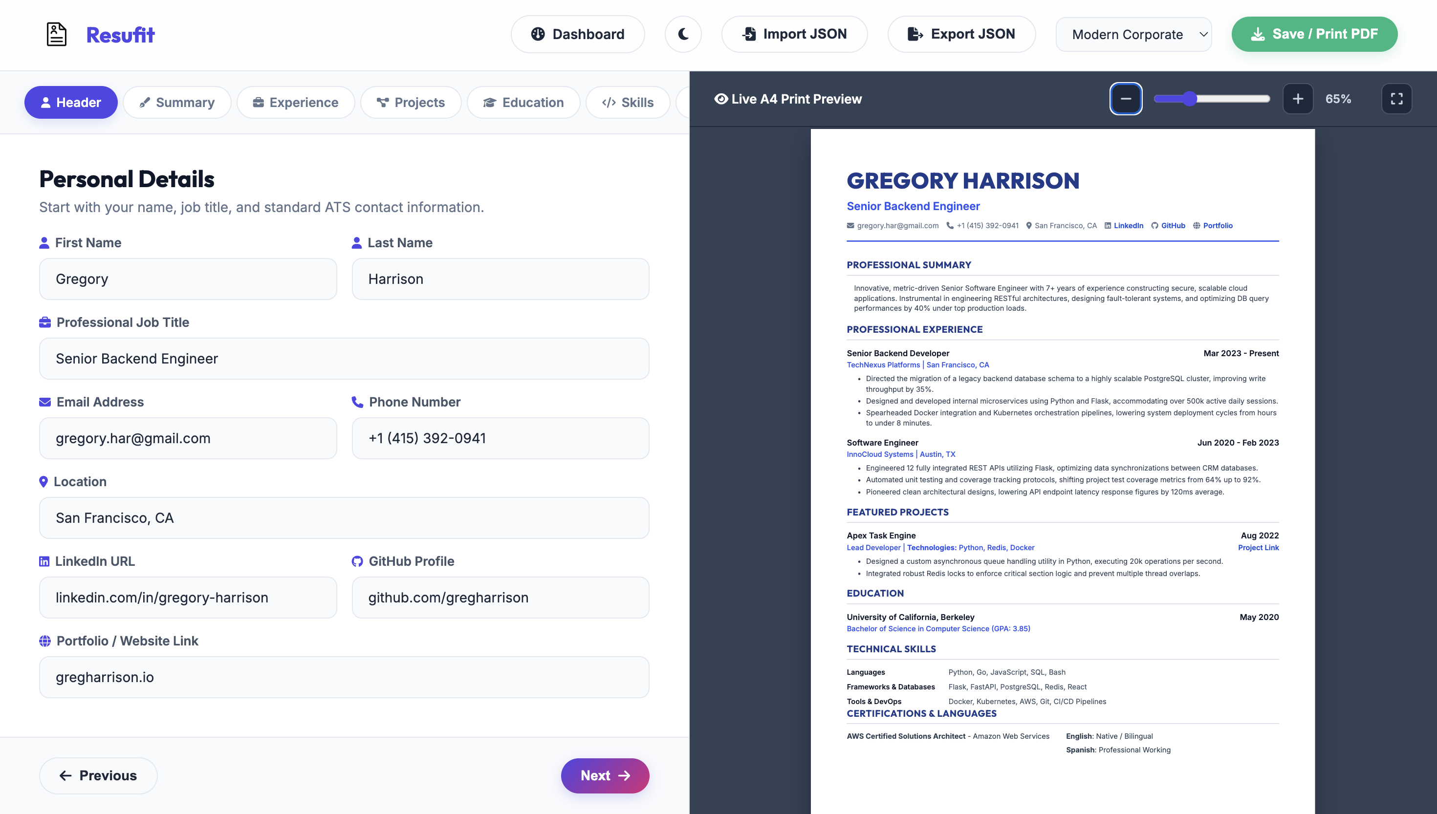The width and height of the screenshot is (1437, 814).
Task: Click the globe icon beside Portfolio / Website Link
Action: point(45,641)
